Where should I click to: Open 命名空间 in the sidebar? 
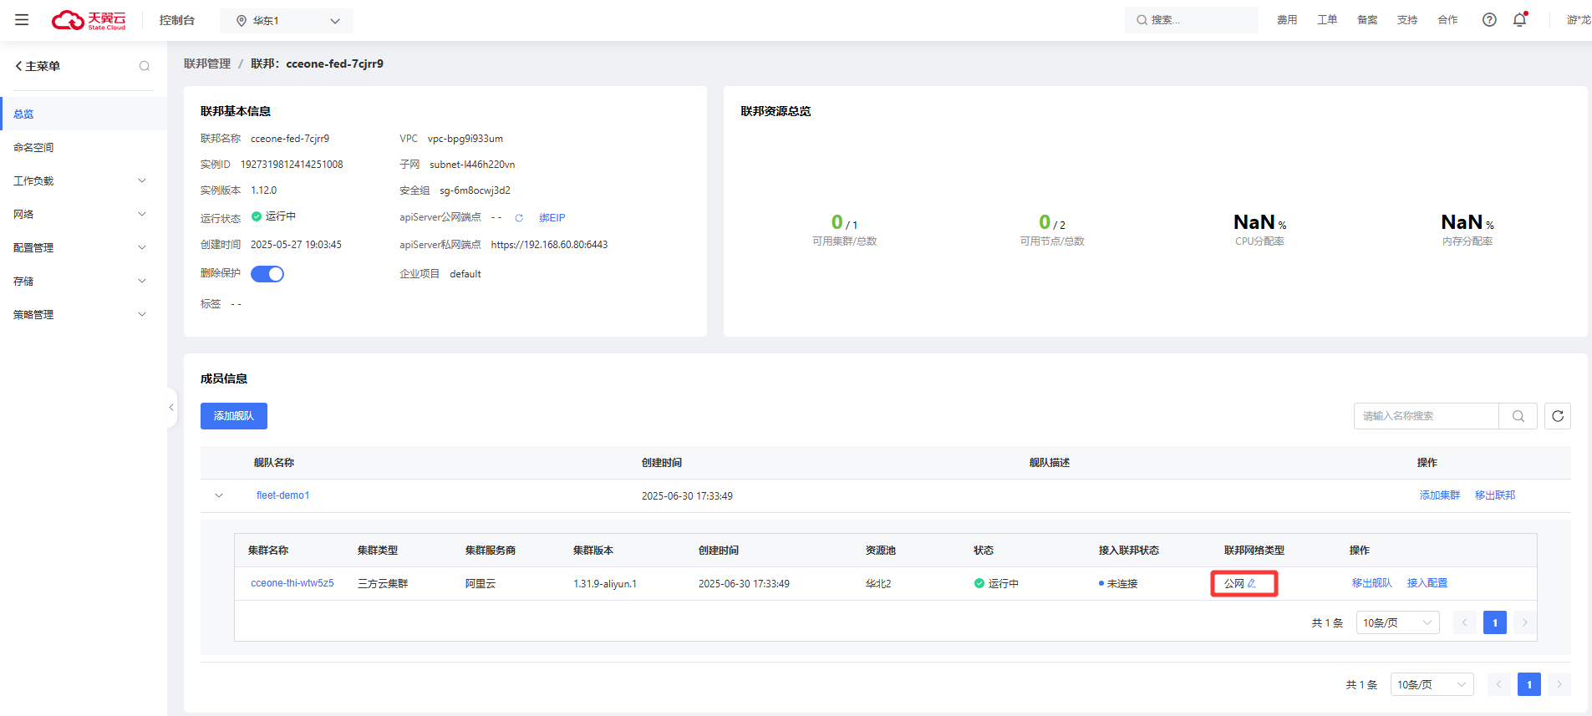[x=84, y=147]
